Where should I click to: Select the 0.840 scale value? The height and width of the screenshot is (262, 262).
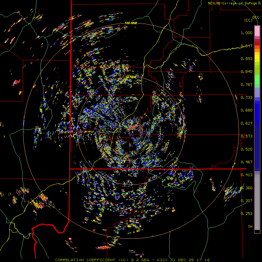pyautogui.click(x=247, y=72)
